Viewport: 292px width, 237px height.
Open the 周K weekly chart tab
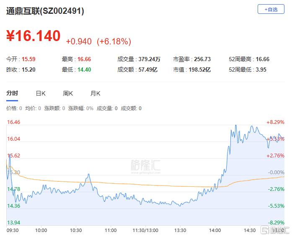(x=68, y=93)
